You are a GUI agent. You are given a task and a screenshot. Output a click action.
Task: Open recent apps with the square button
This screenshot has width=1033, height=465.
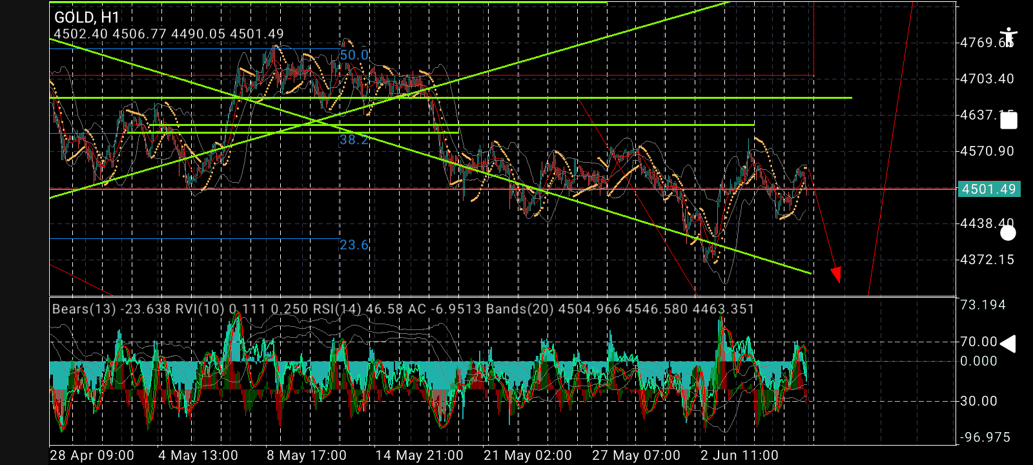coord(1008,121)
